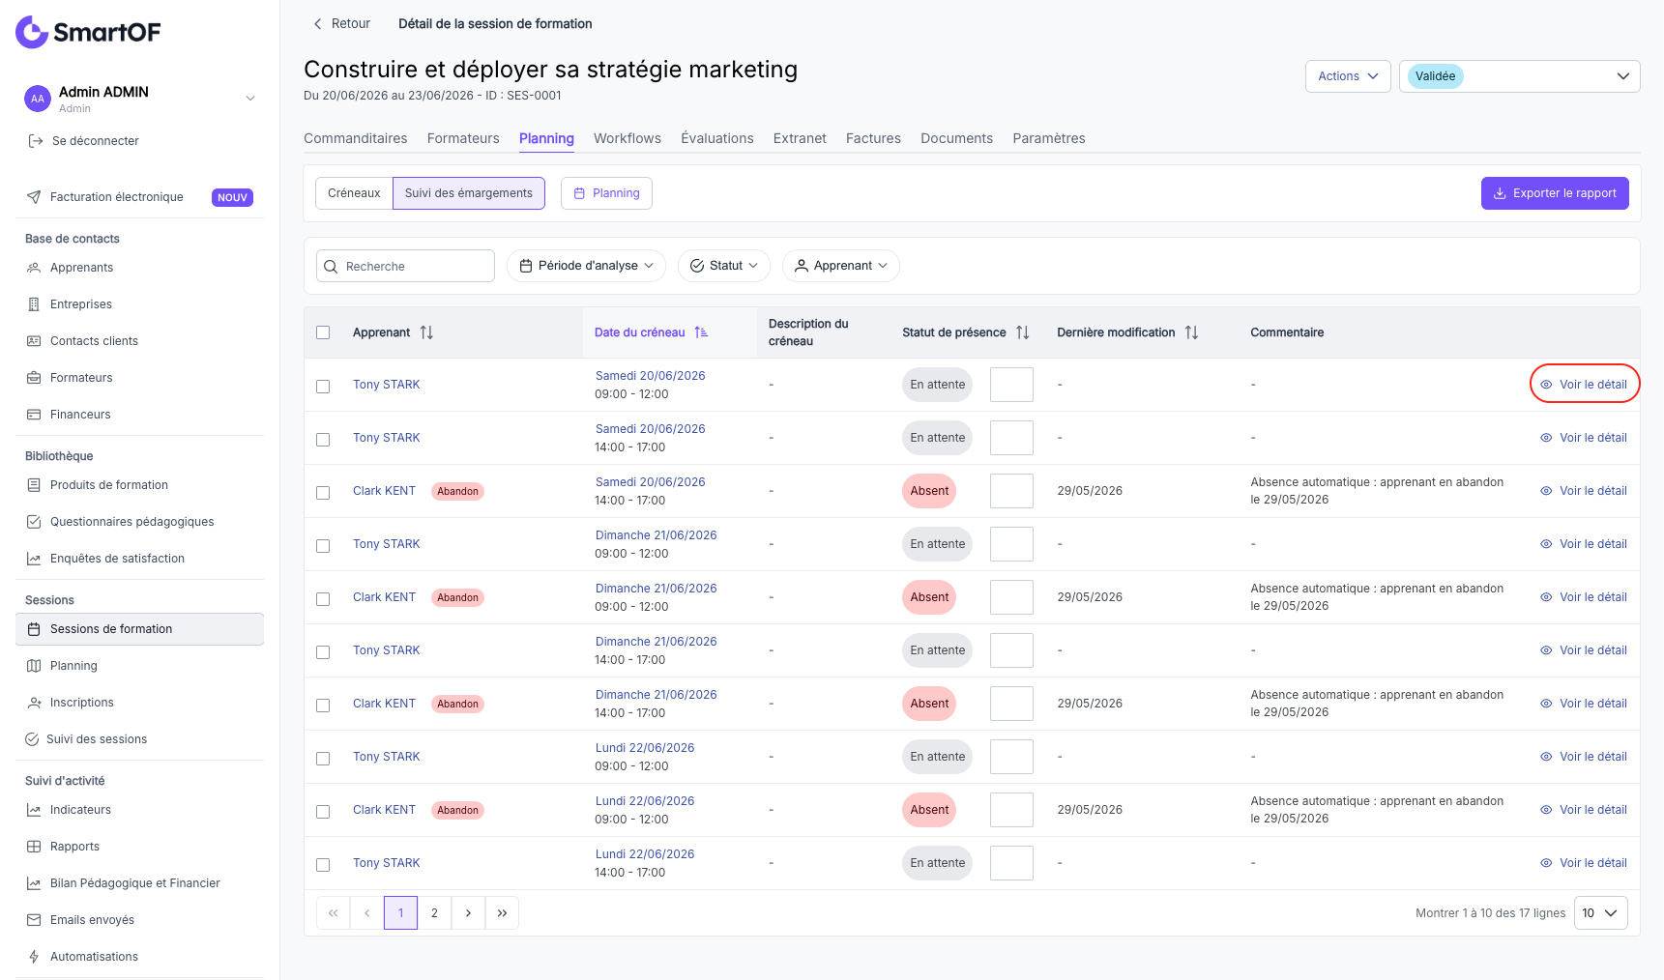Switch to the Créneaux sub-tab

coord(354,193)
